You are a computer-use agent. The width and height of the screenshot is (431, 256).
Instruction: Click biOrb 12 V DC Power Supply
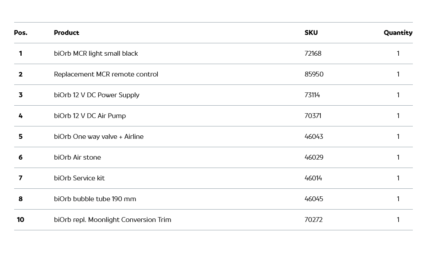coord(97,95)
